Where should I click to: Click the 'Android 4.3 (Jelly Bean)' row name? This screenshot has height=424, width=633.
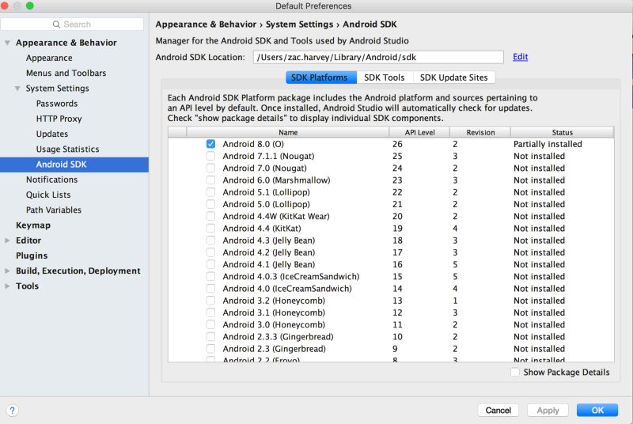pyautogui.click(x=269, y=240)
